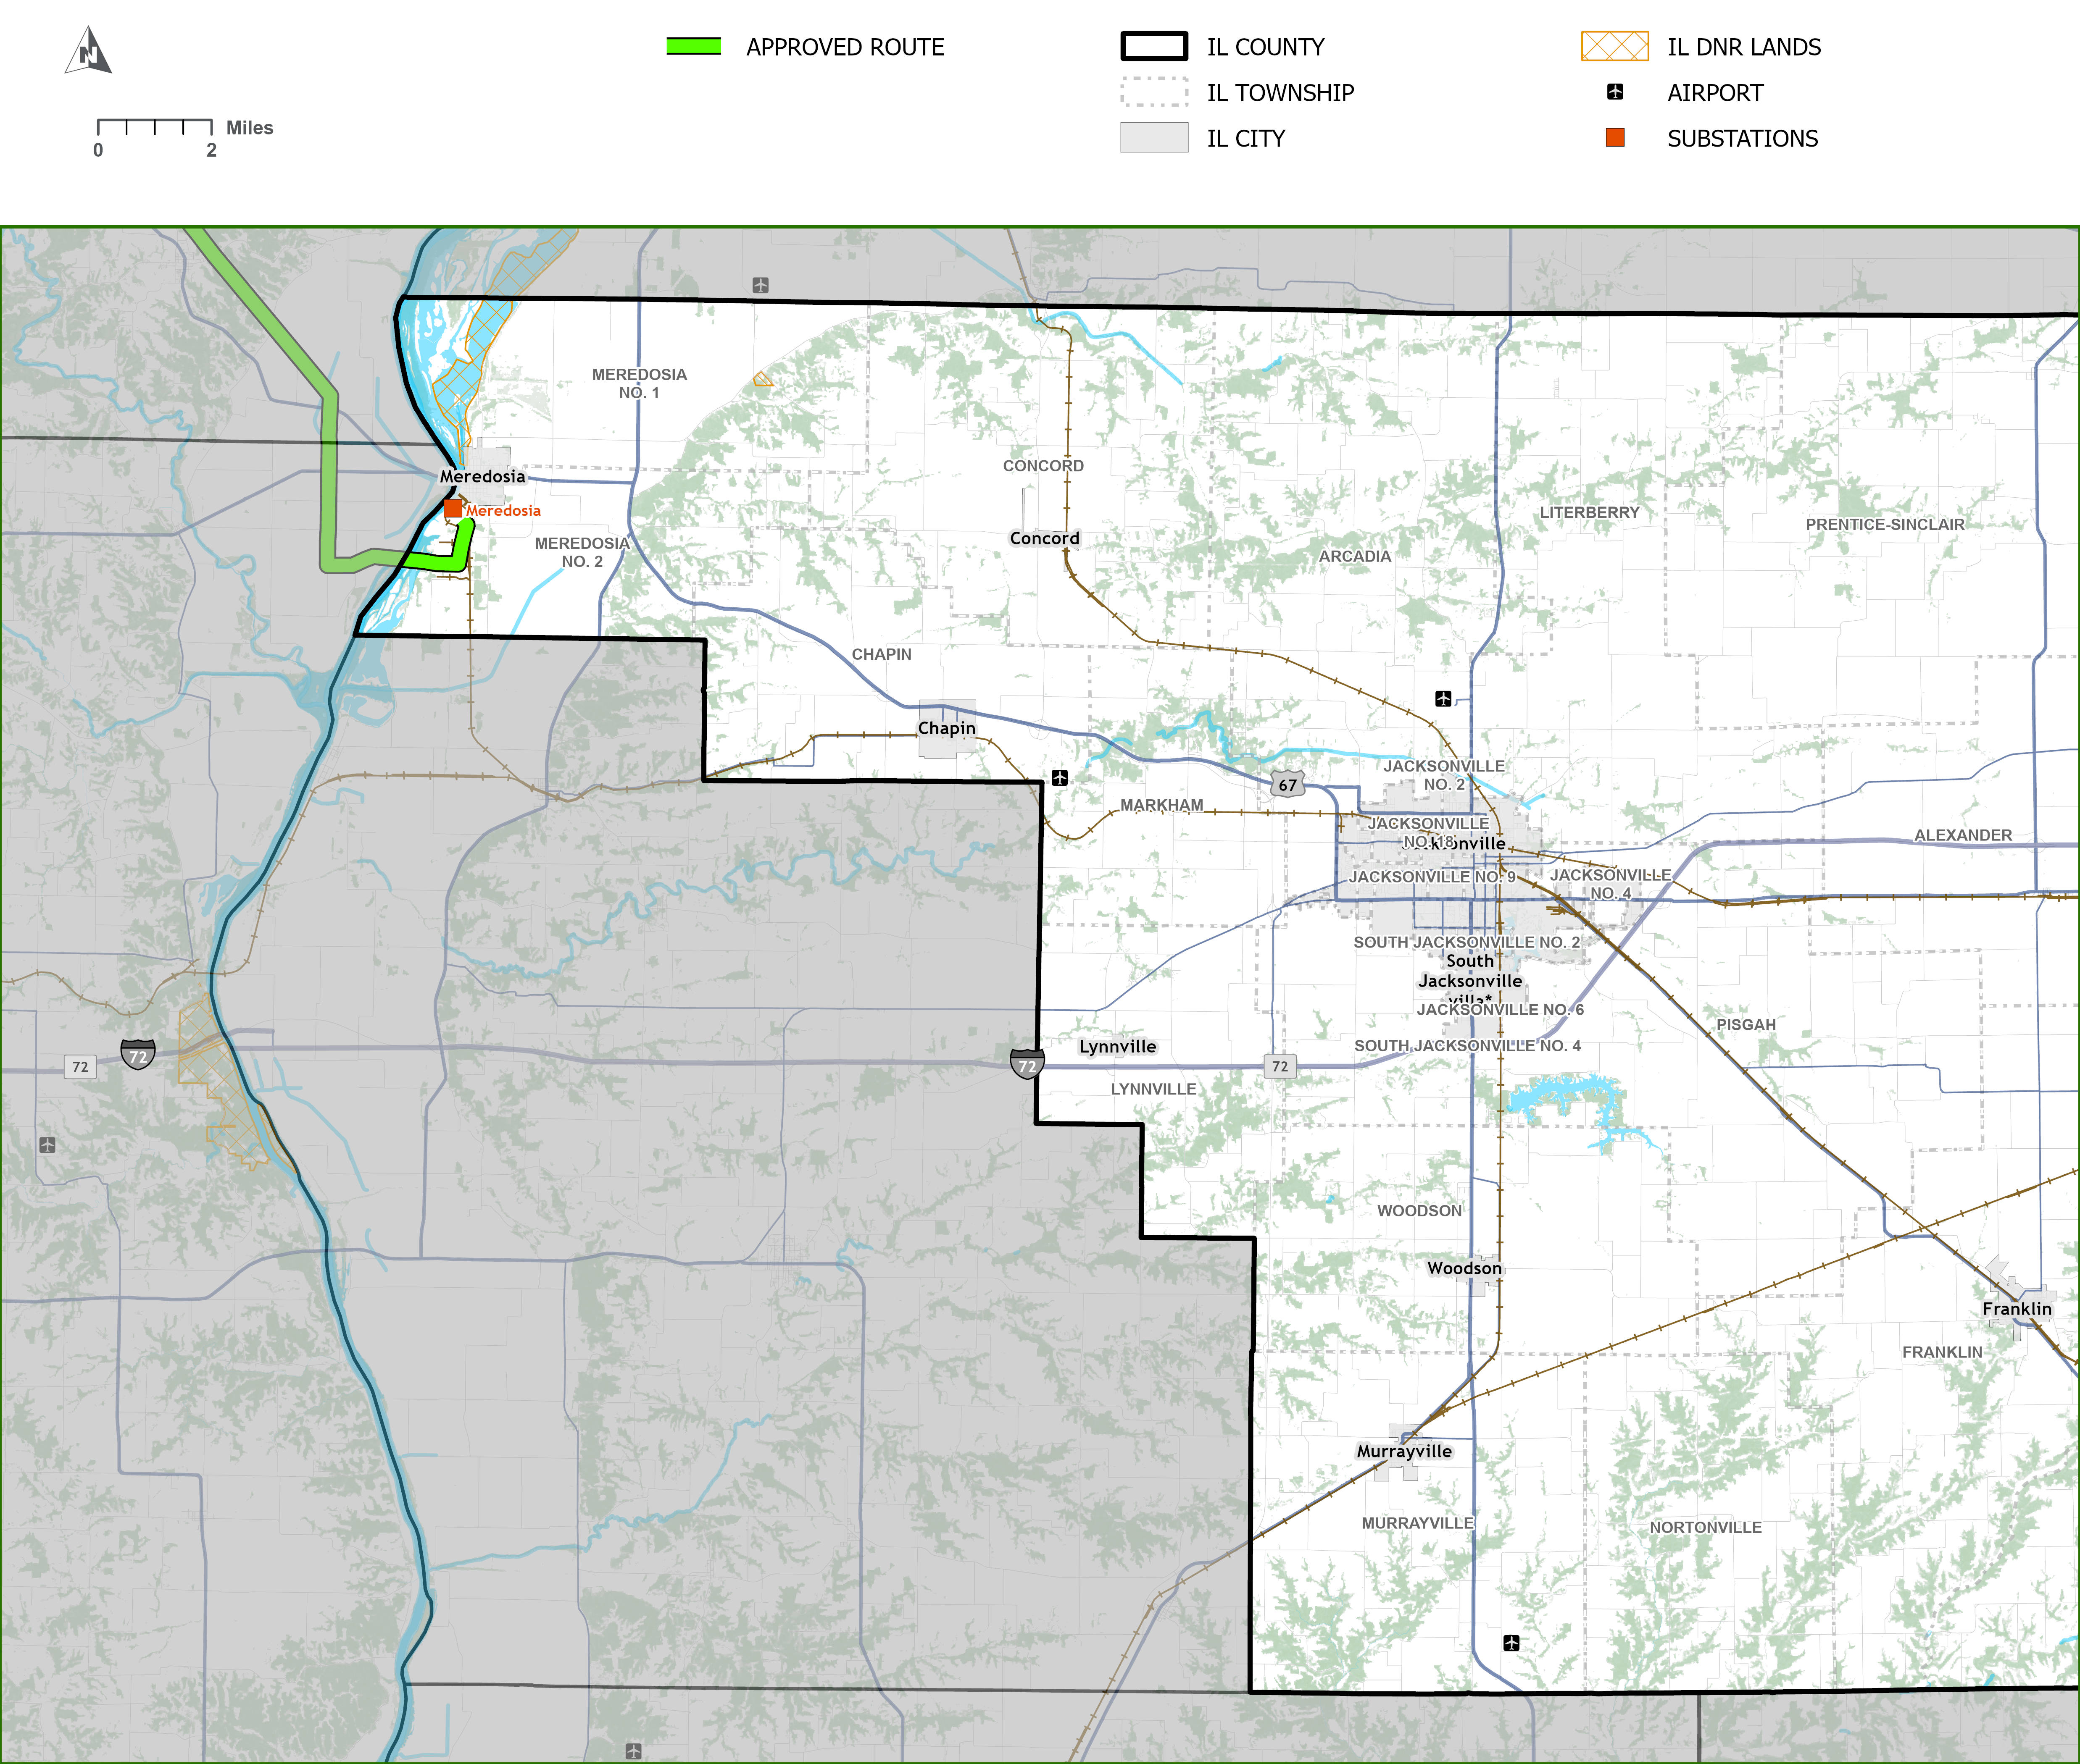Viewport: 2080px width, 1764px height.
Task: Click the orange Meredosia substation marker
Action: [453, 508]
